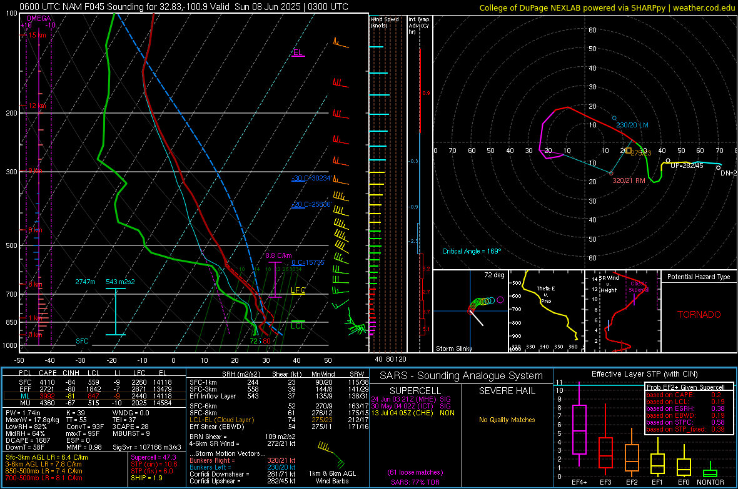Screen dimensions: 738x489
Task: Click the 320/21 RM storm motion label
Action: click(629, 180)
